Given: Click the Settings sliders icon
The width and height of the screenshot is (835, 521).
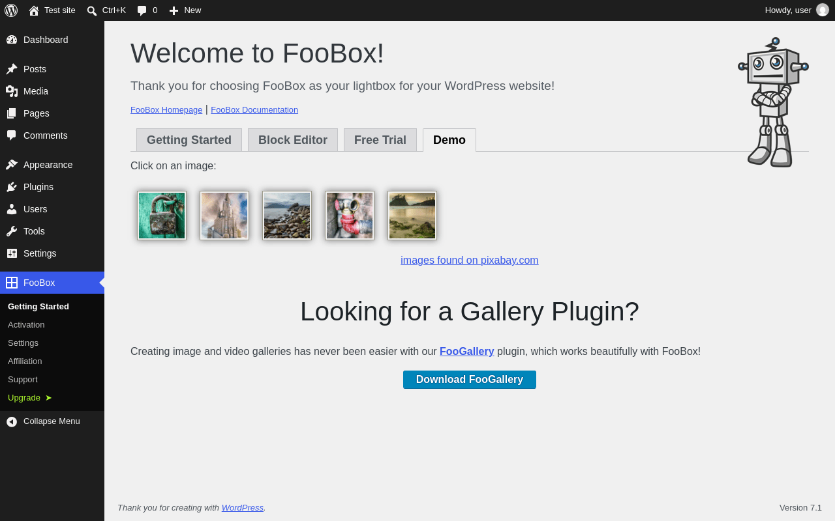Looking at the screenshot, I should [x=12, y=253].
